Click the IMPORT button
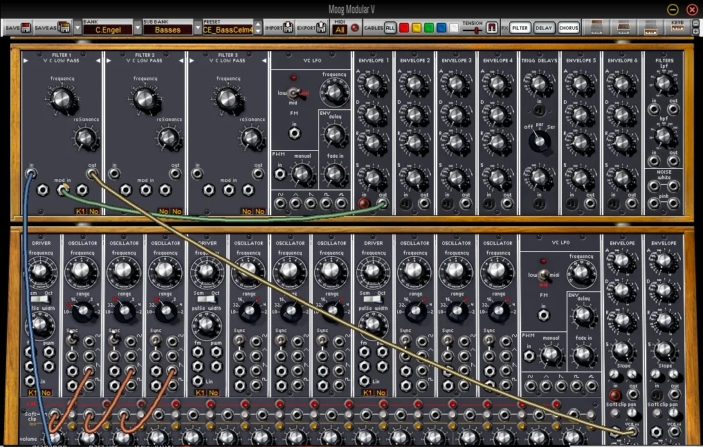The image size is (703, 447). tap(279, 28)
